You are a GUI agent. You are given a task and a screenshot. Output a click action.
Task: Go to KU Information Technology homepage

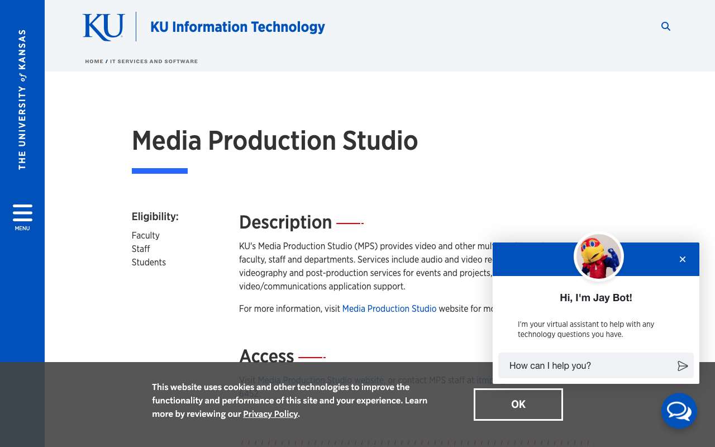237,27
